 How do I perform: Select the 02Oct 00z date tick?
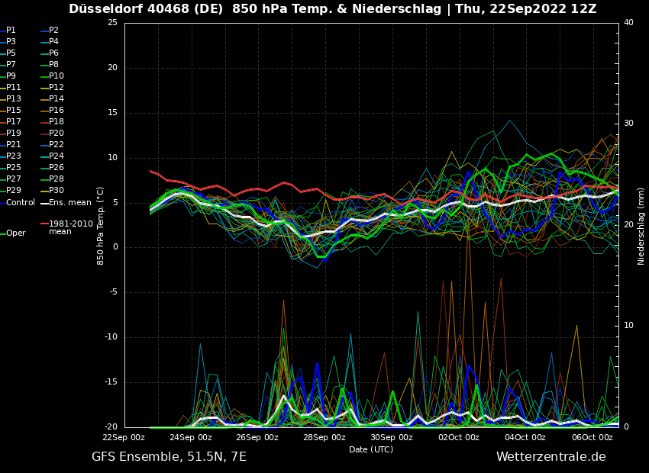point(459,437)
